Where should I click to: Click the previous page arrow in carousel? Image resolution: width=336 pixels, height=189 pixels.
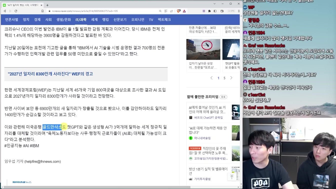tap(211, 78)
